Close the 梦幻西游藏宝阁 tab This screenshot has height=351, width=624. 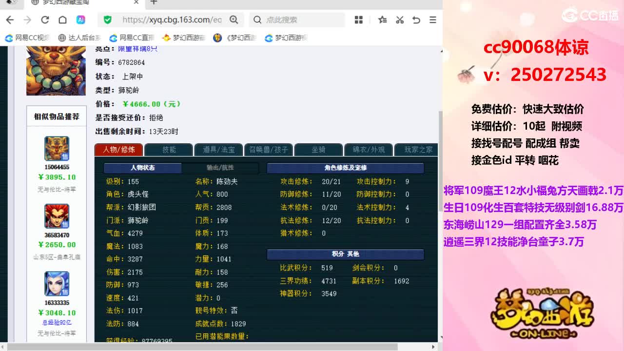136,2
